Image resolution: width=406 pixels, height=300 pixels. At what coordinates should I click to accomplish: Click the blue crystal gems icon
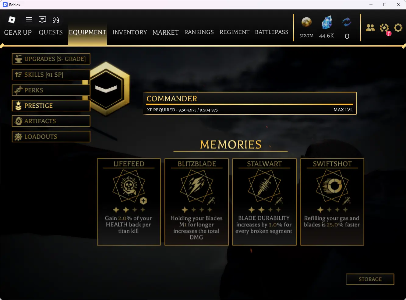pyautogui.click(x=327, y=23)
